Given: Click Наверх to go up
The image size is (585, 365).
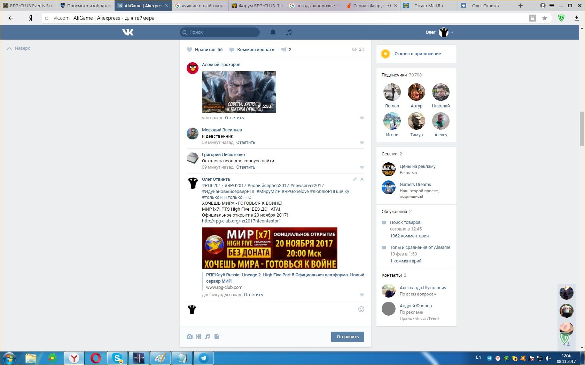Looking at the screenshot, I should coord(18,48).
